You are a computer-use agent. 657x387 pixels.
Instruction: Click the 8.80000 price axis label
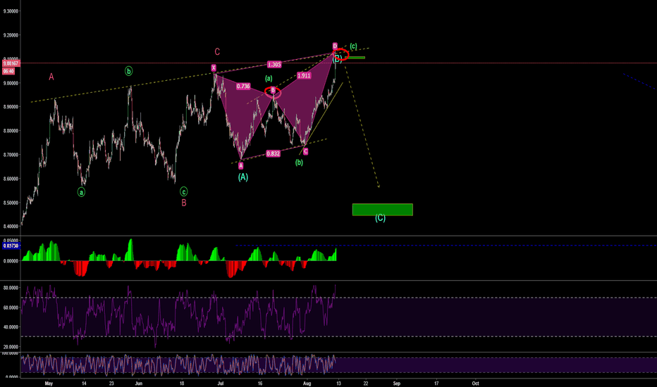(x=11, y=131)
